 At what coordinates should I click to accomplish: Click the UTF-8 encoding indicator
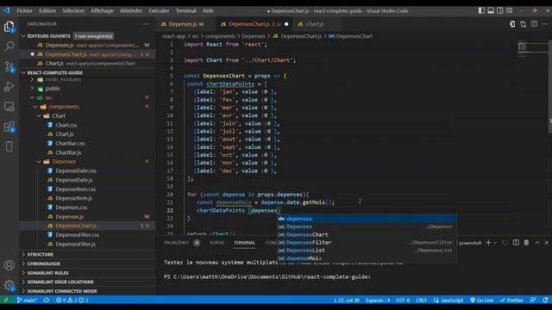tap(403, 301)
